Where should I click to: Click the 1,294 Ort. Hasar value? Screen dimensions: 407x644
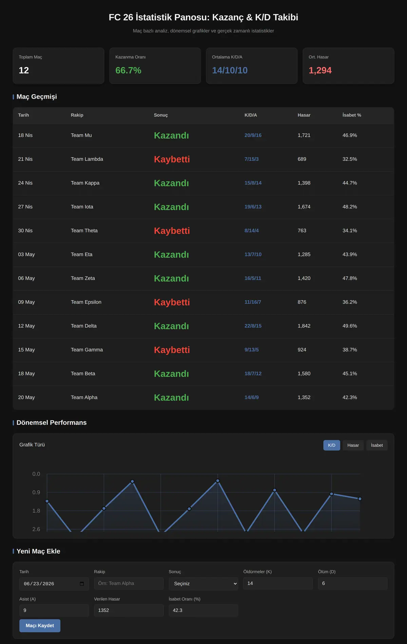(320, 70)
